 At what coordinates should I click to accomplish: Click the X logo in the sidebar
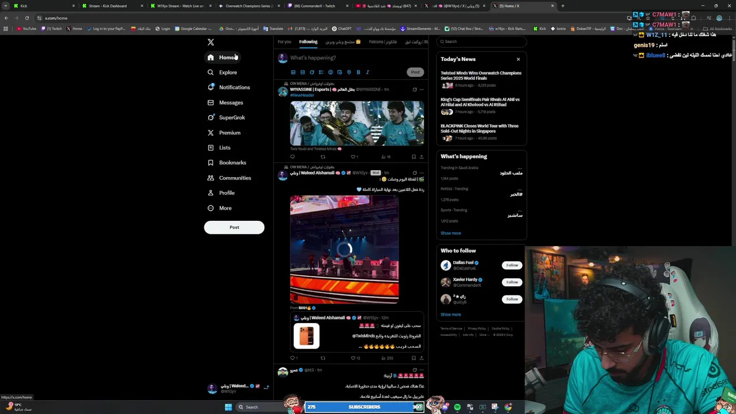(210, 42)
